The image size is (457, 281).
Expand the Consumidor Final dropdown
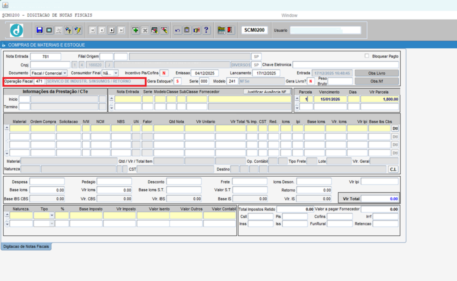(116, 73)
